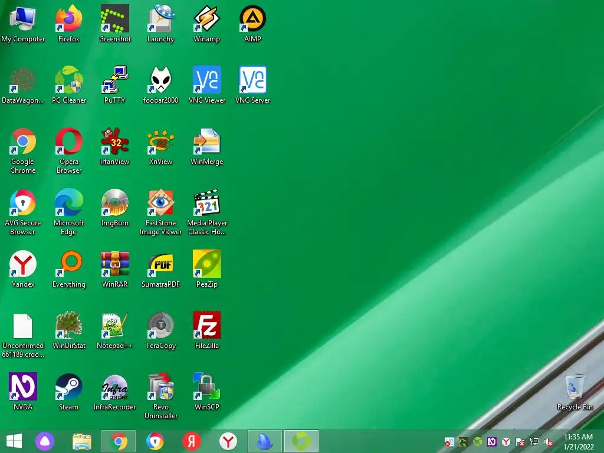This screenshot has height=453, width=604.
Task: Open the Windows Start menu
Action: tap(14, 441)
